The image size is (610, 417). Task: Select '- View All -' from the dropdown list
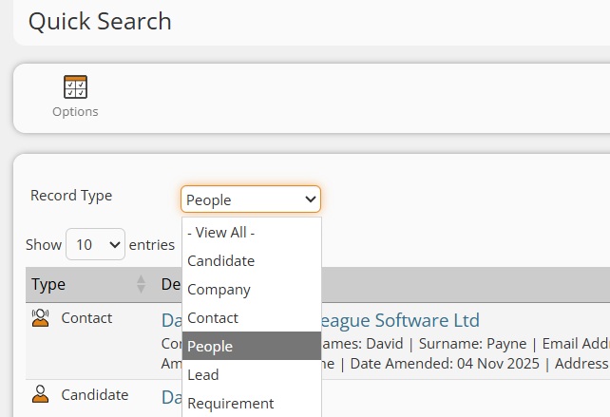coord(221,232)
